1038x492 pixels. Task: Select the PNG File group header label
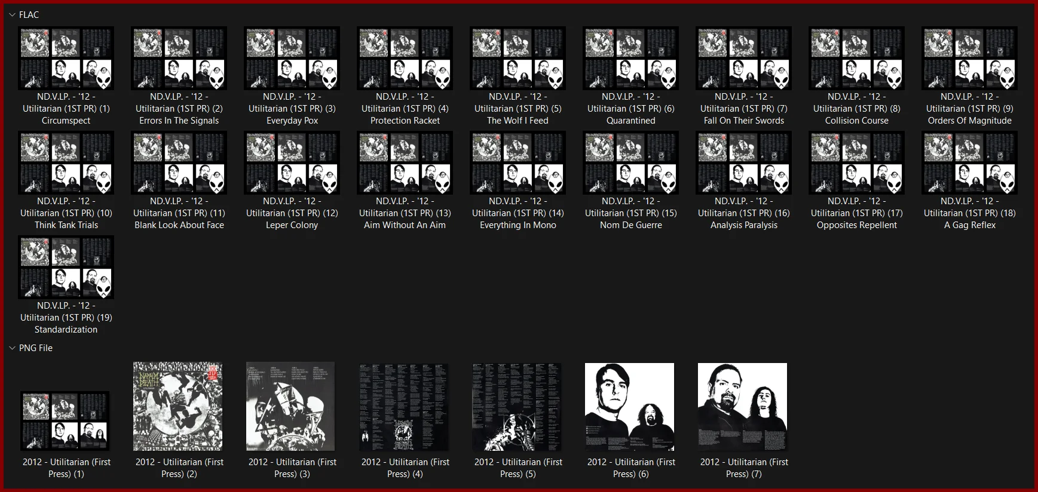pos(36,348)
